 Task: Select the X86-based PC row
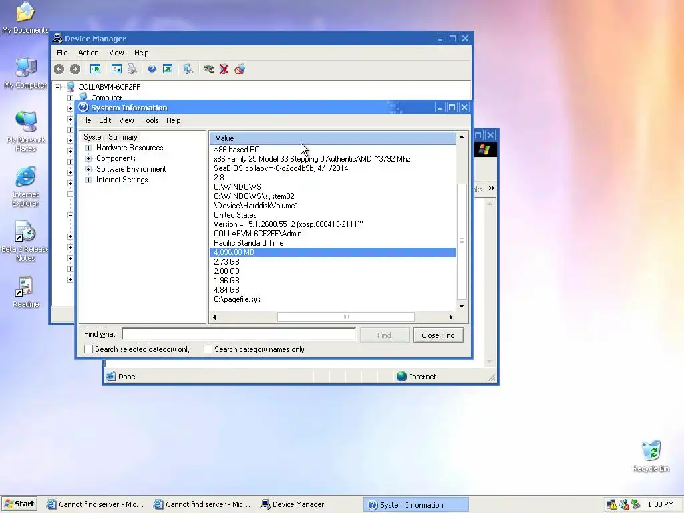(333, 150)
